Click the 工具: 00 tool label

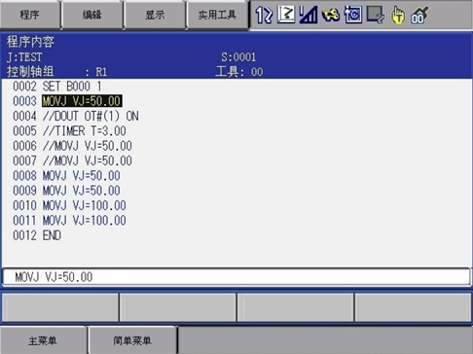(239, 72)
